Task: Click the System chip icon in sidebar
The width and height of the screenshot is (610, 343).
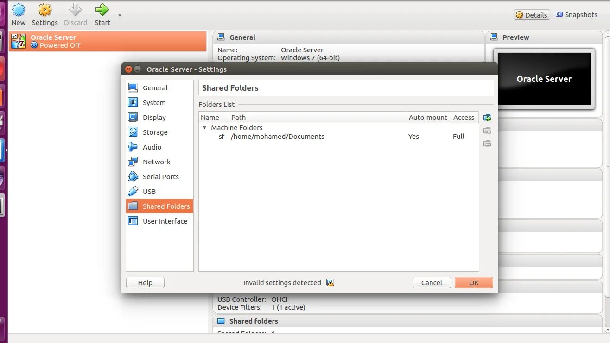Action: [133, 102]
